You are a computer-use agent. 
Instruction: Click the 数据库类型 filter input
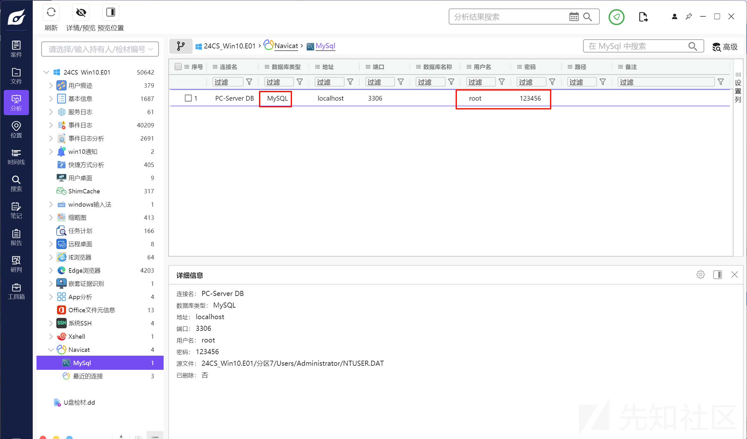279,82
